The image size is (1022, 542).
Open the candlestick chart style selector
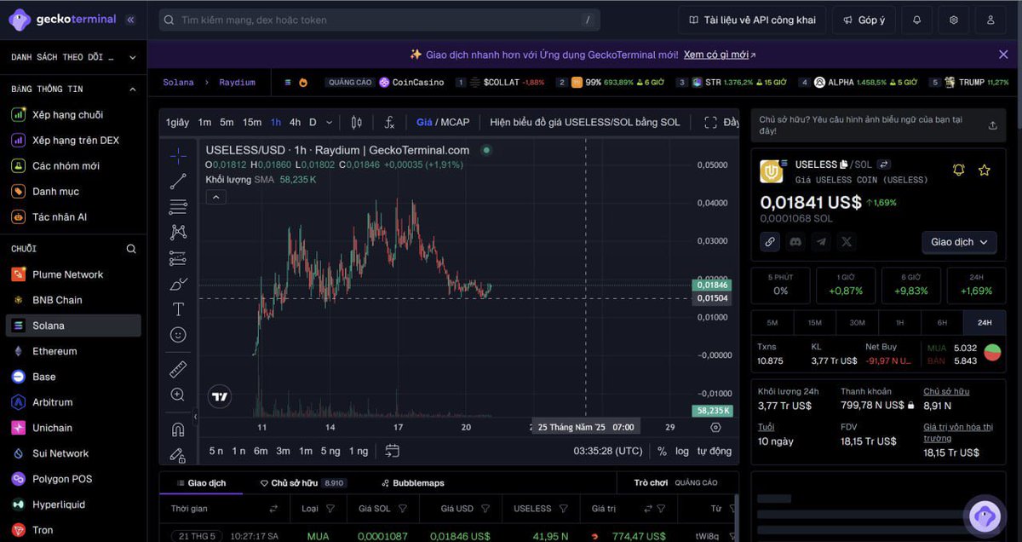[356, 122]
